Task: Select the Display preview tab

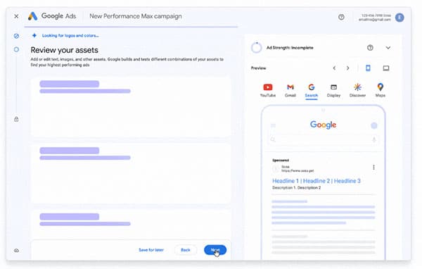Action: pyautogui.click(x=333, y=90)
